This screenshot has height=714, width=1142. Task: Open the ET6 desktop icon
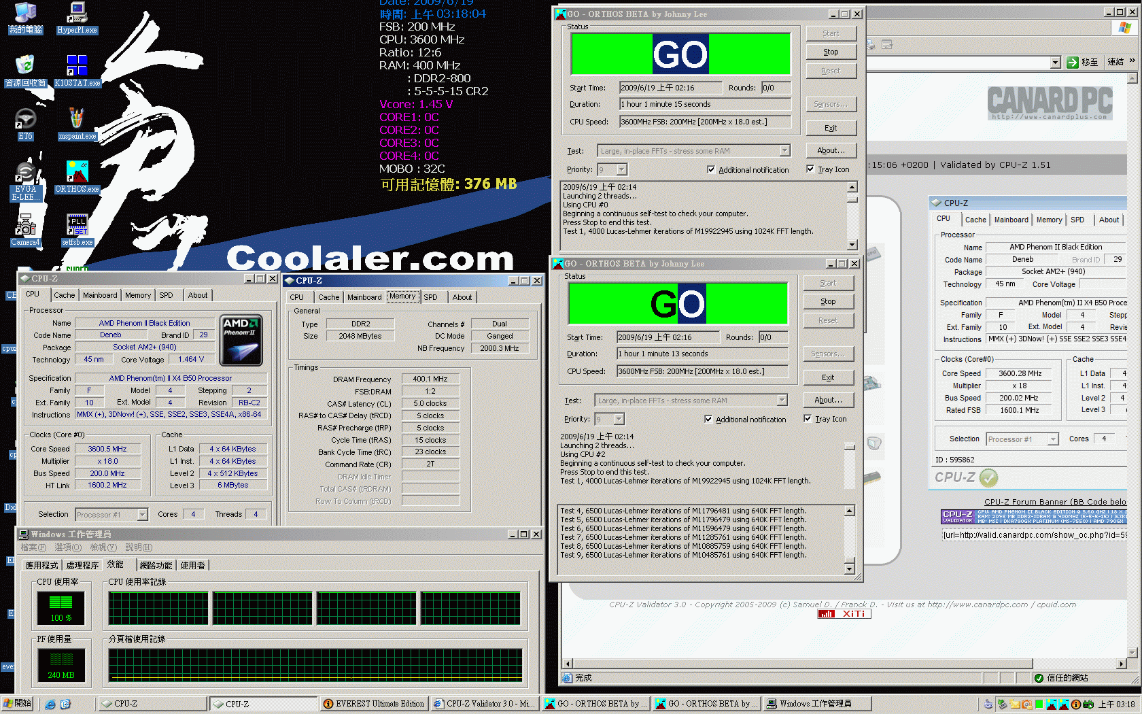(25, 124)
